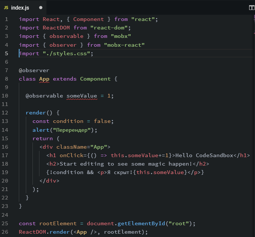Click "extends" keyword on line 8

pos(65,79)
